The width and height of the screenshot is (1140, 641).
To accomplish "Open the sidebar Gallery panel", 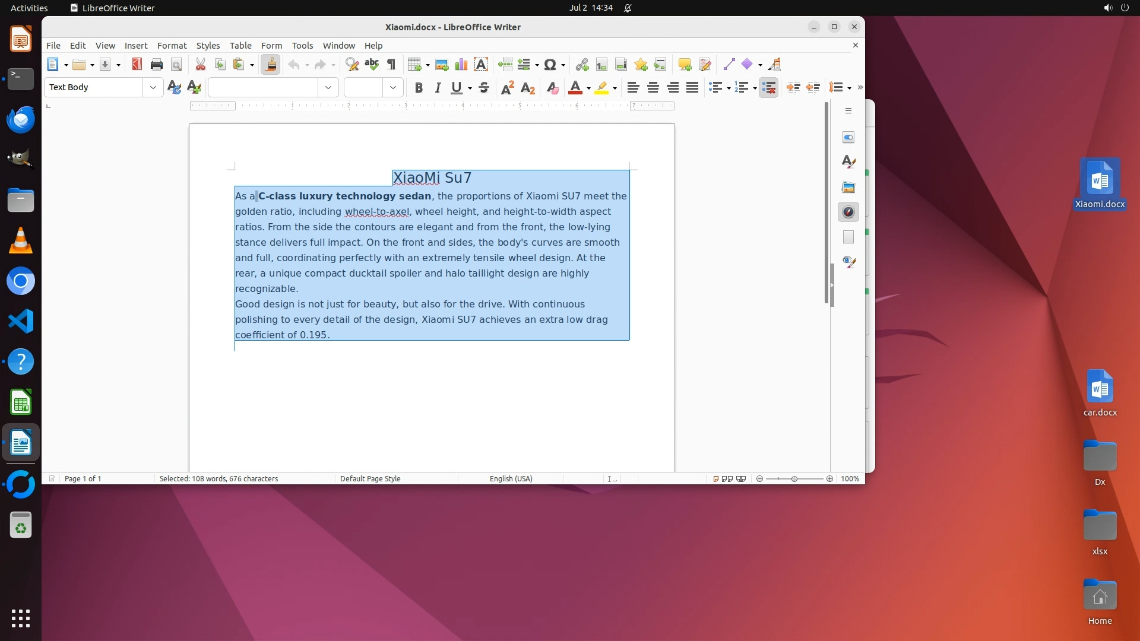I will (x=848, y=187).
